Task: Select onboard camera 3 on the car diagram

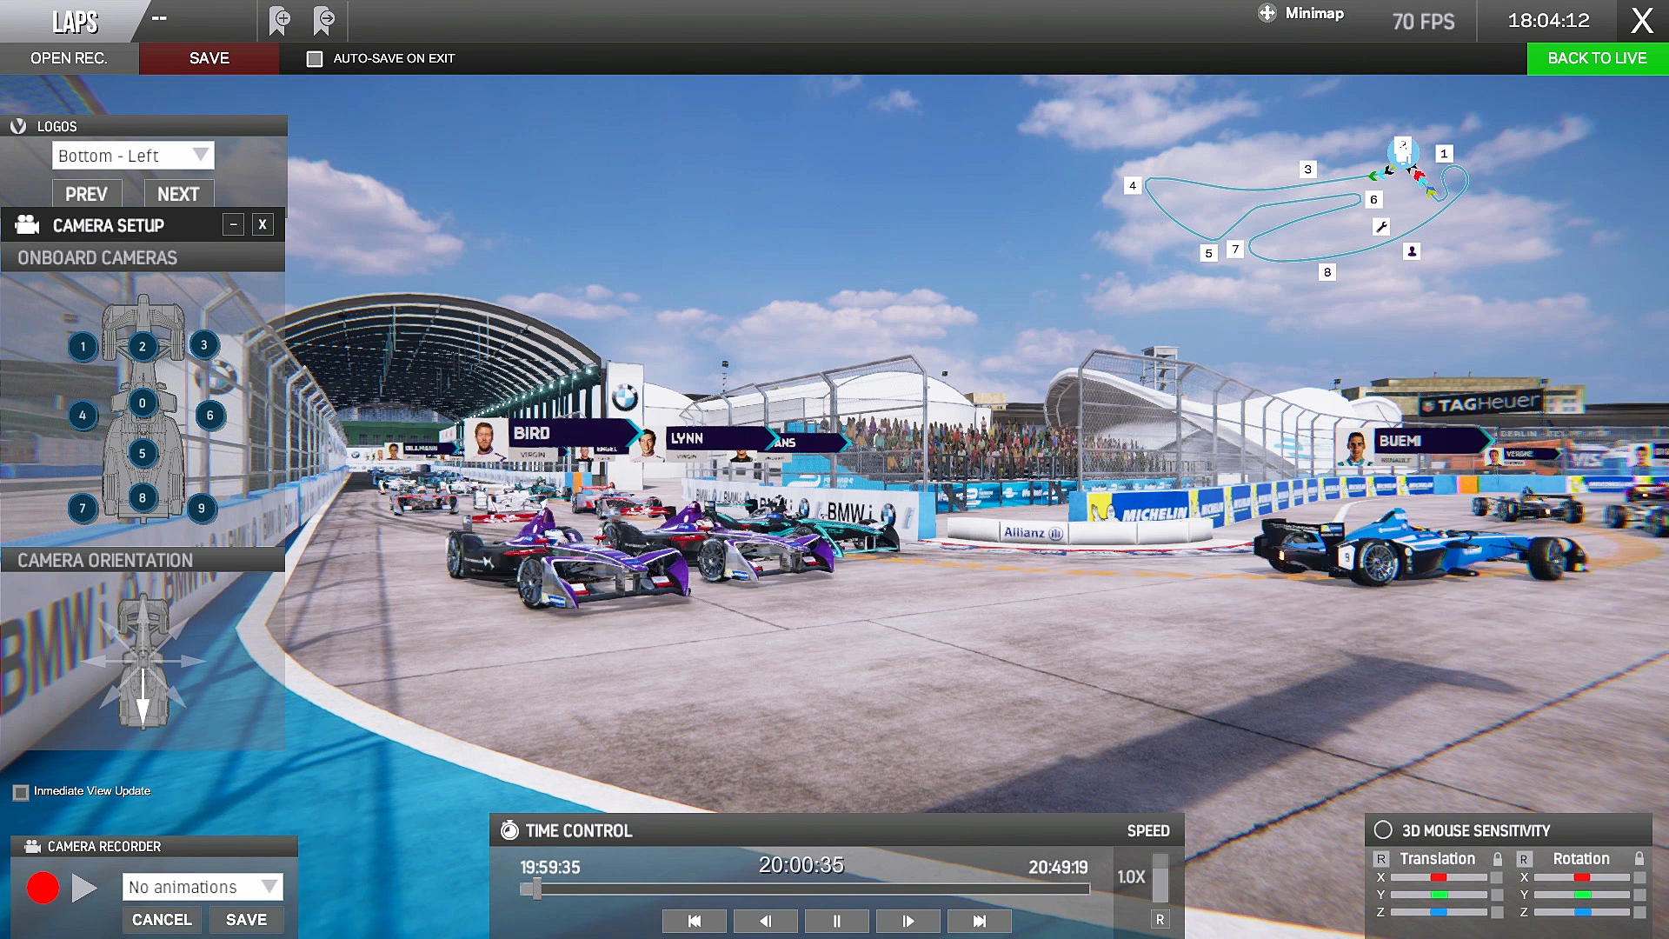Action: 203,345
